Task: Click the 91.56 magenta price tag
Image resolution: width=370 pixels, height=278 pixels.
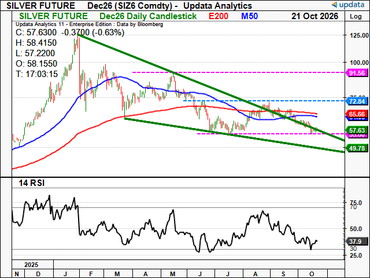Action: [357, 73]
